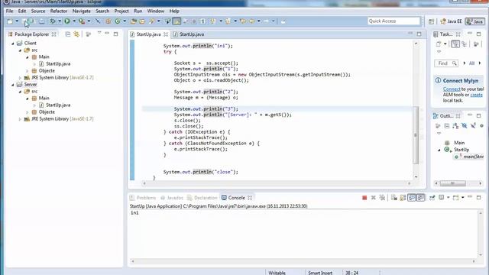The width and height of the screenshot is (489, 275).
Task: Open the Open Perspective icon
Action: [431, 21]
